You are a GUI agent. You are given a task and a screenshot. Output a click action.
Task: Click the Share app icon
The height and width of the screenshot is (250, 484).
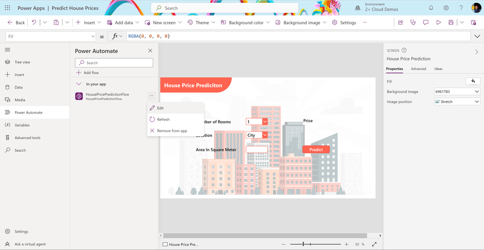click(x=401, y=23)
